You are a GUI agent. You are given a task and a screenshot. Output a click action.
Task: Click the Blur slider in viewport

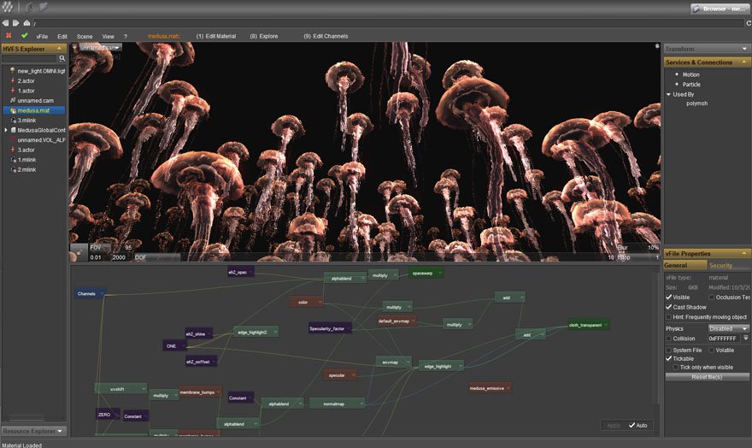tap(638, 248)
